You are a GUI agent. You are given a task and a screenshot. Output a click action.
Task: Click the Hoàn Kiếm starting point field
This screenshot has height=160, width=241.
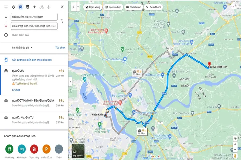[x=34, y=17]
